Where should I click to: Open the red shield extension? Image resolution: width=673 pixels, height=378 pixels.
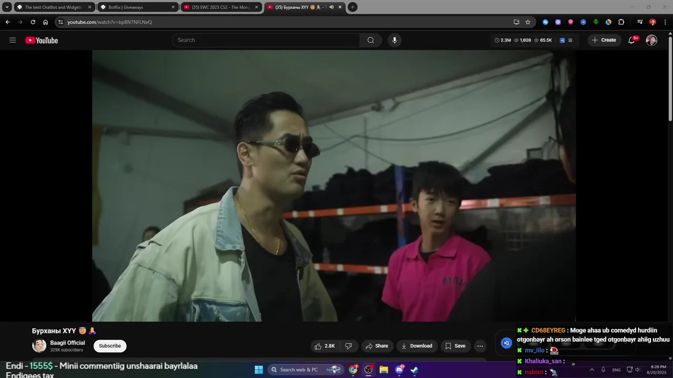[570, 22]
